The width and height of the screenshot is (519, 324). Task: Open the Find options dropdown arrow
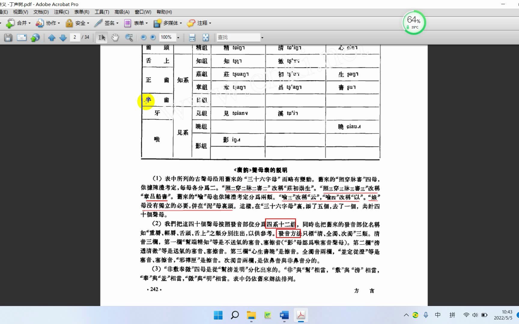point(262,37)
